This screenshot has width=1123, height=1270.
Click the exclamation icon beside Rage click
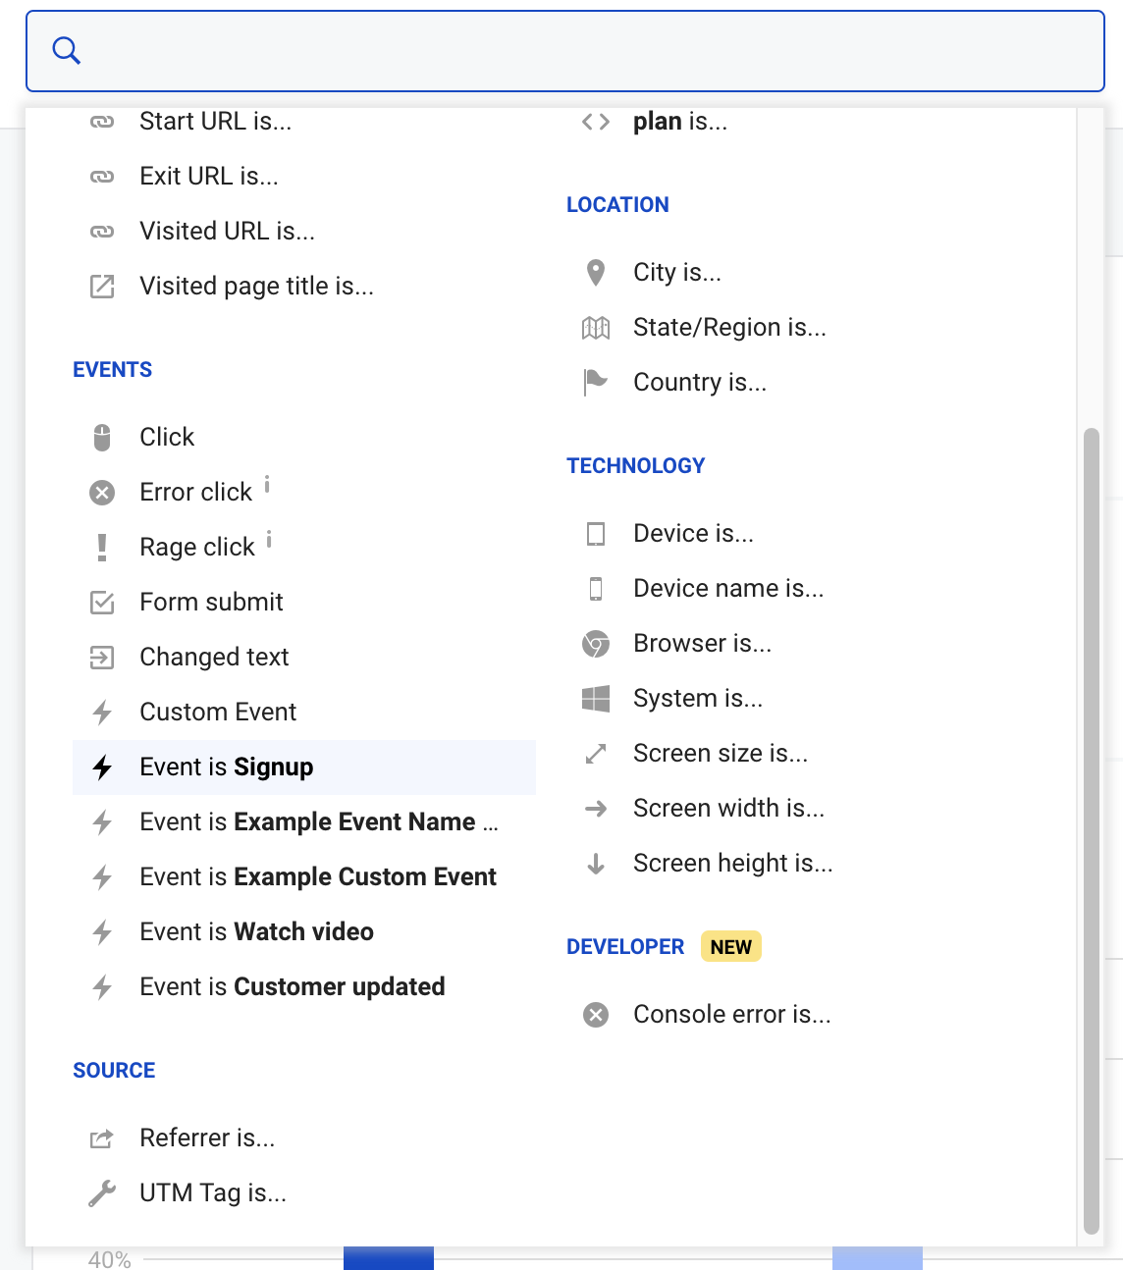point(102,547)
